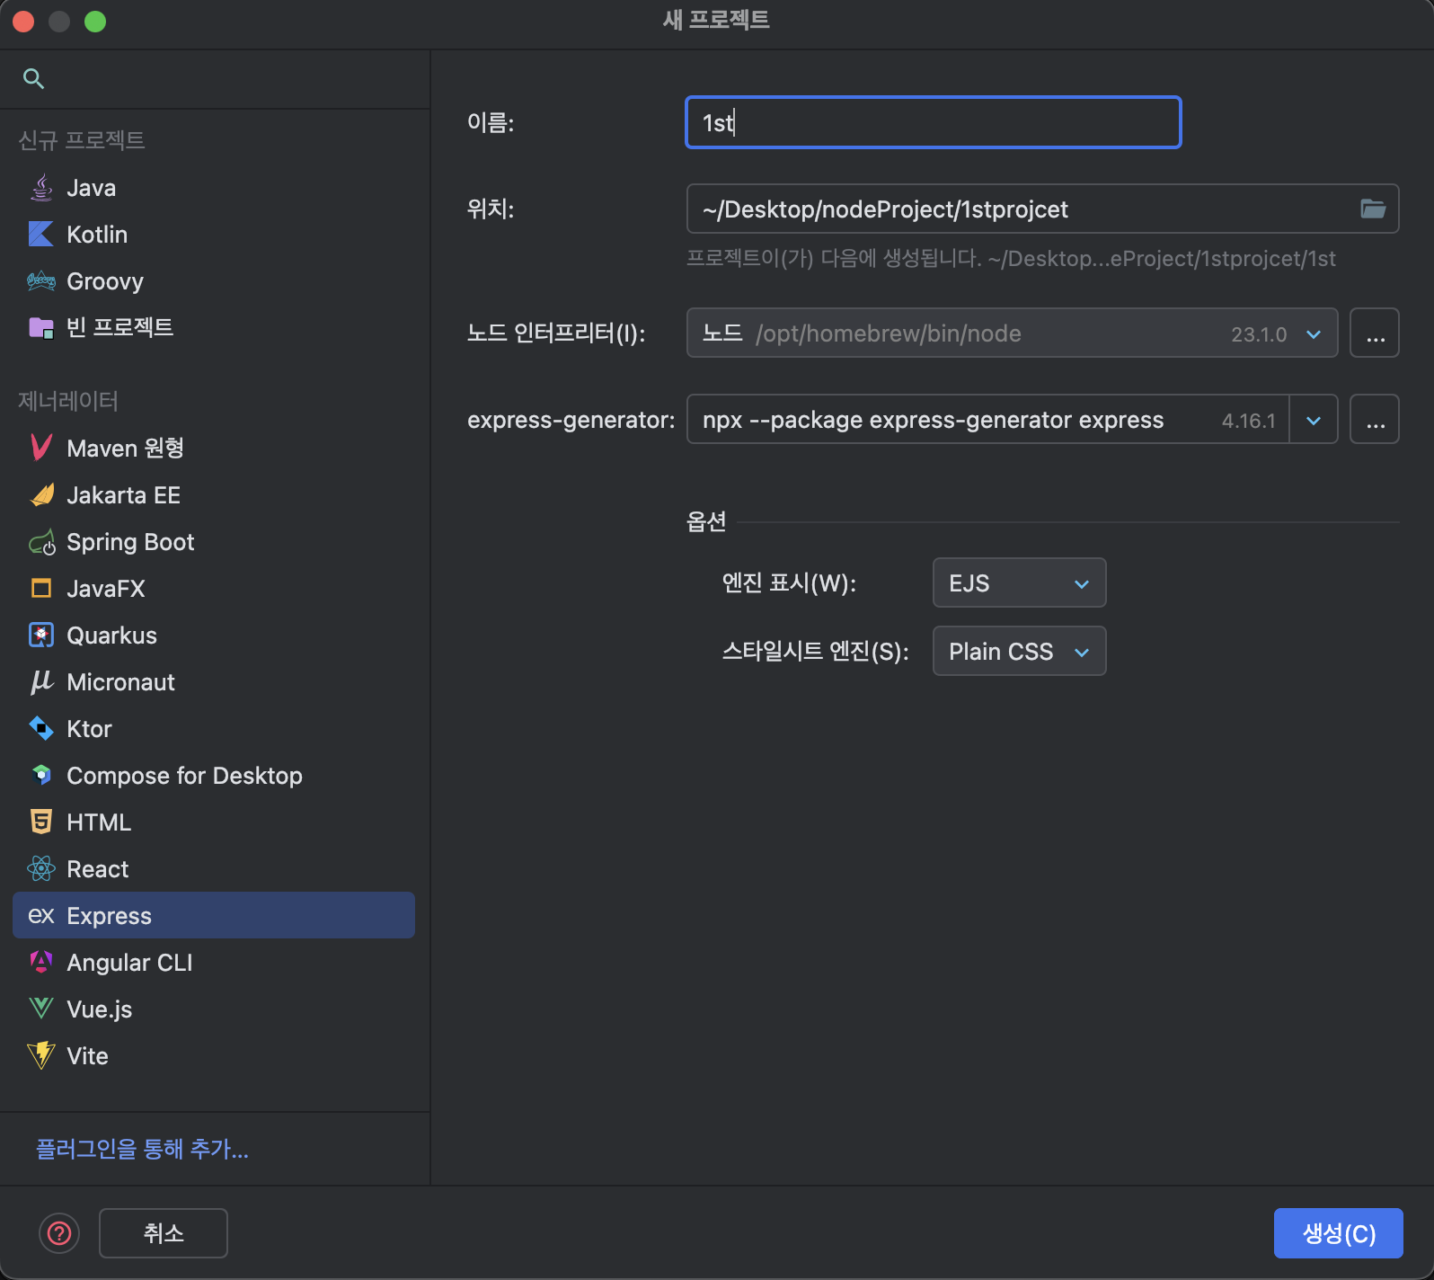Viewport: 1434px width, 1280px height.
Task: Click the 취소 cancel button
Action: (x=164, y=1233)
